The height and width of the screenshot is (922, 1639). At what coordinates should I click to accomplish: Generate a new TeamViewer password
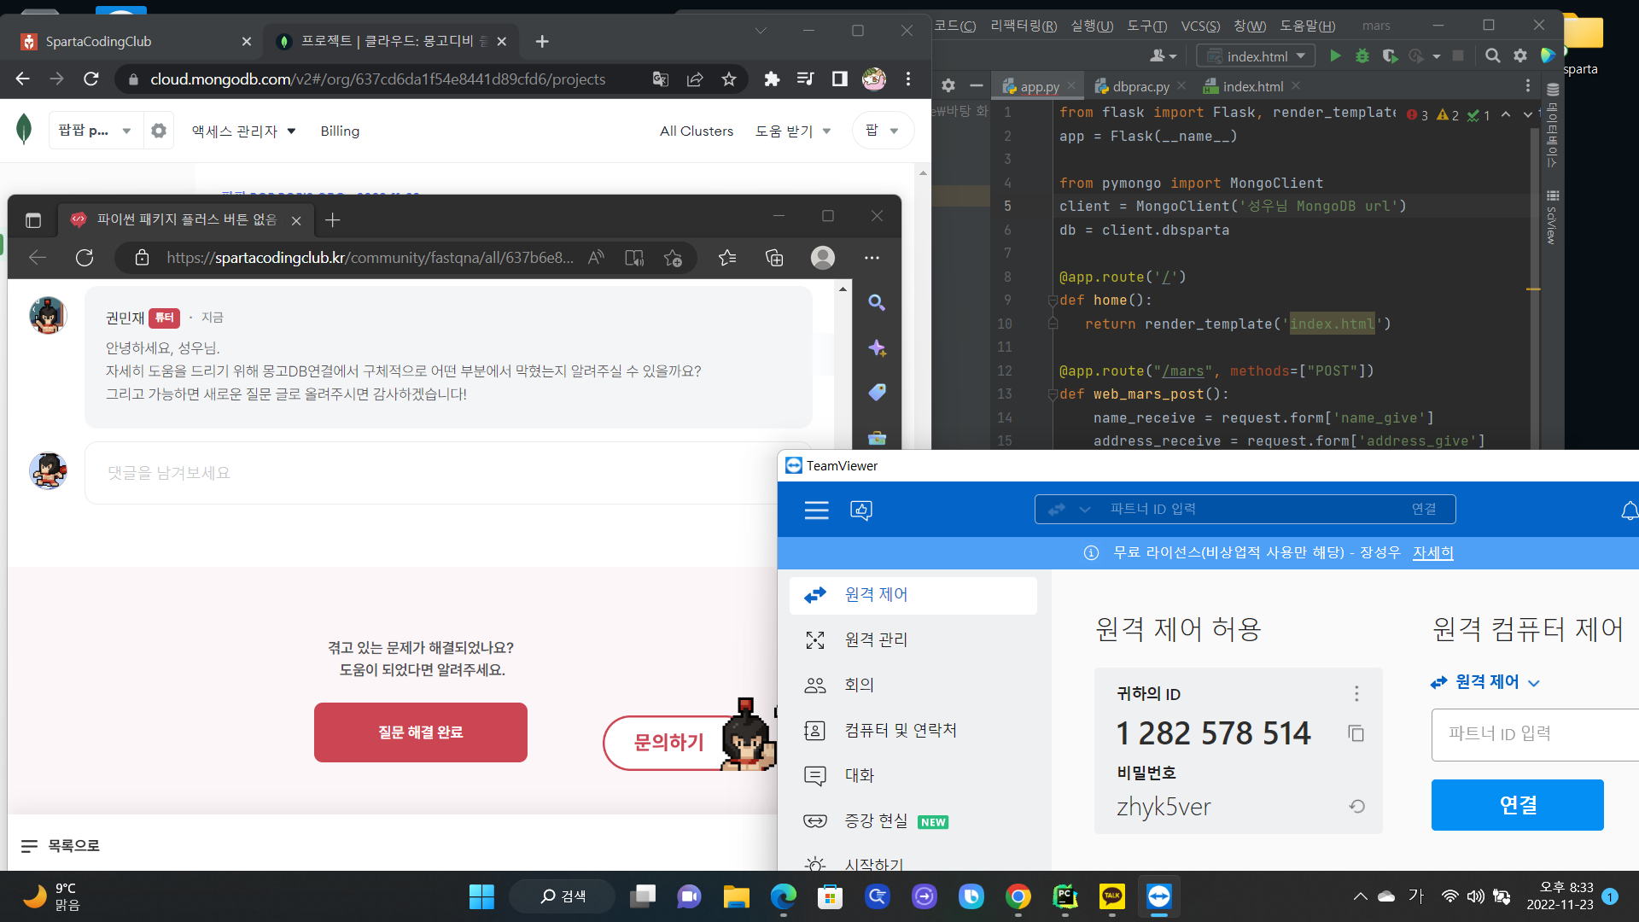[x=1356, y=807]
